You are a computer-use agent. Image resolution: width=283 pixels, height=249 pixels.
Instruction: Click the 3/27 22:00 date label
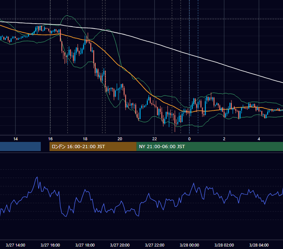155,245
